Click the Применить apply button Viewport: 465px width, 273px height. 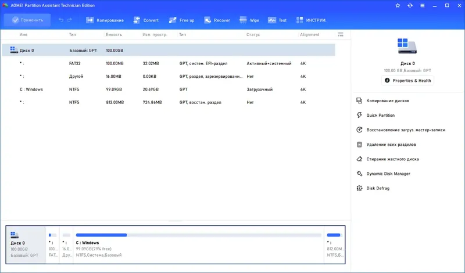click(x=27, y=20)
